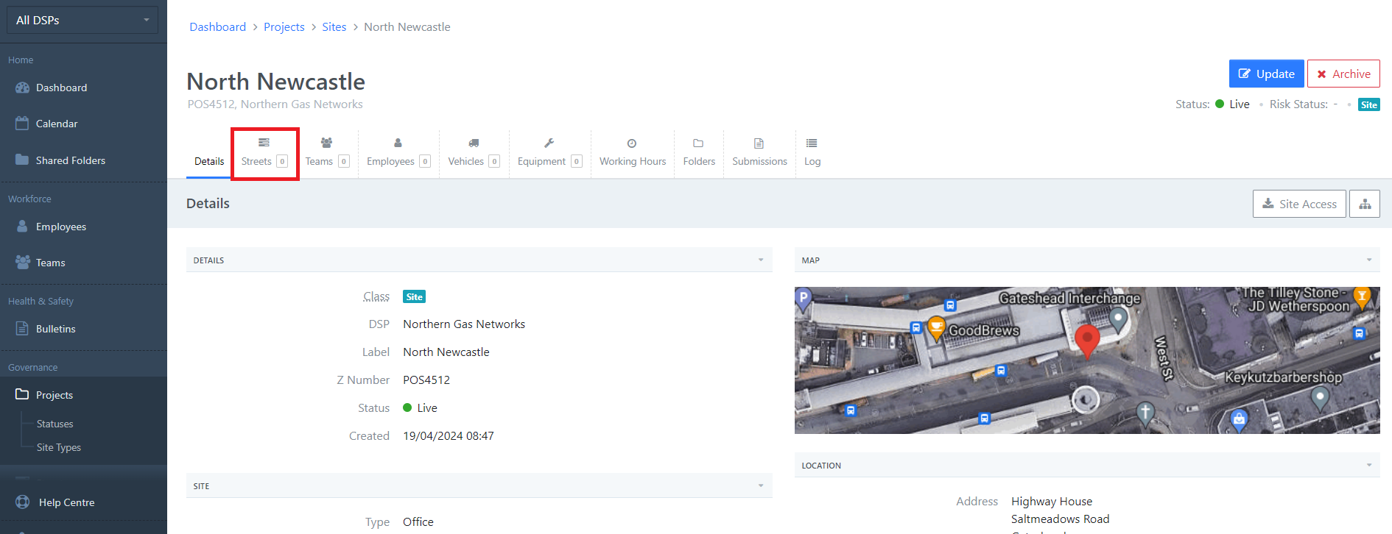
Task: Open Site Types under Projects
Action: pyautogui.click(x=59, y=447)
